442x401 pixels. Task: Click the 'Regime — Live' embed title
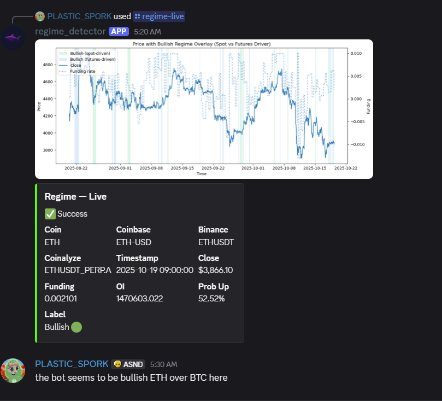[75, 196]
